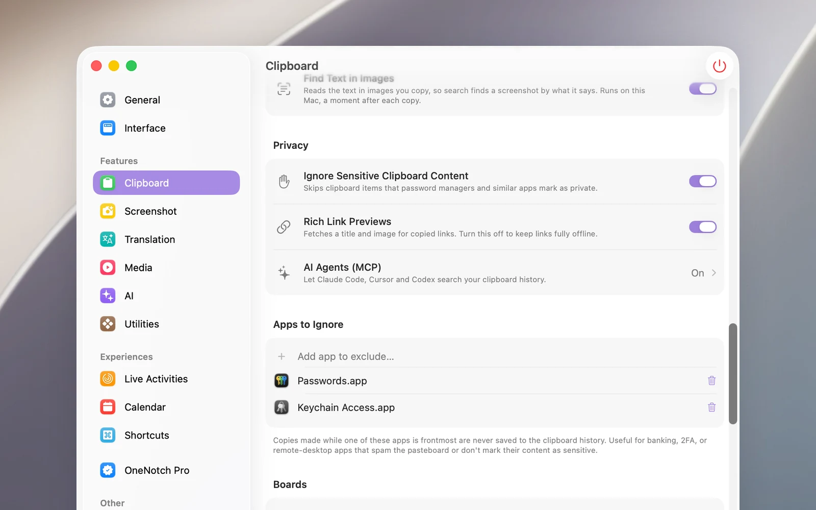This screenshot has height=510, width=816.
Task: Delete Passwords.app using its trash icon
Action: pyautogui.click(x=712, y=380)
